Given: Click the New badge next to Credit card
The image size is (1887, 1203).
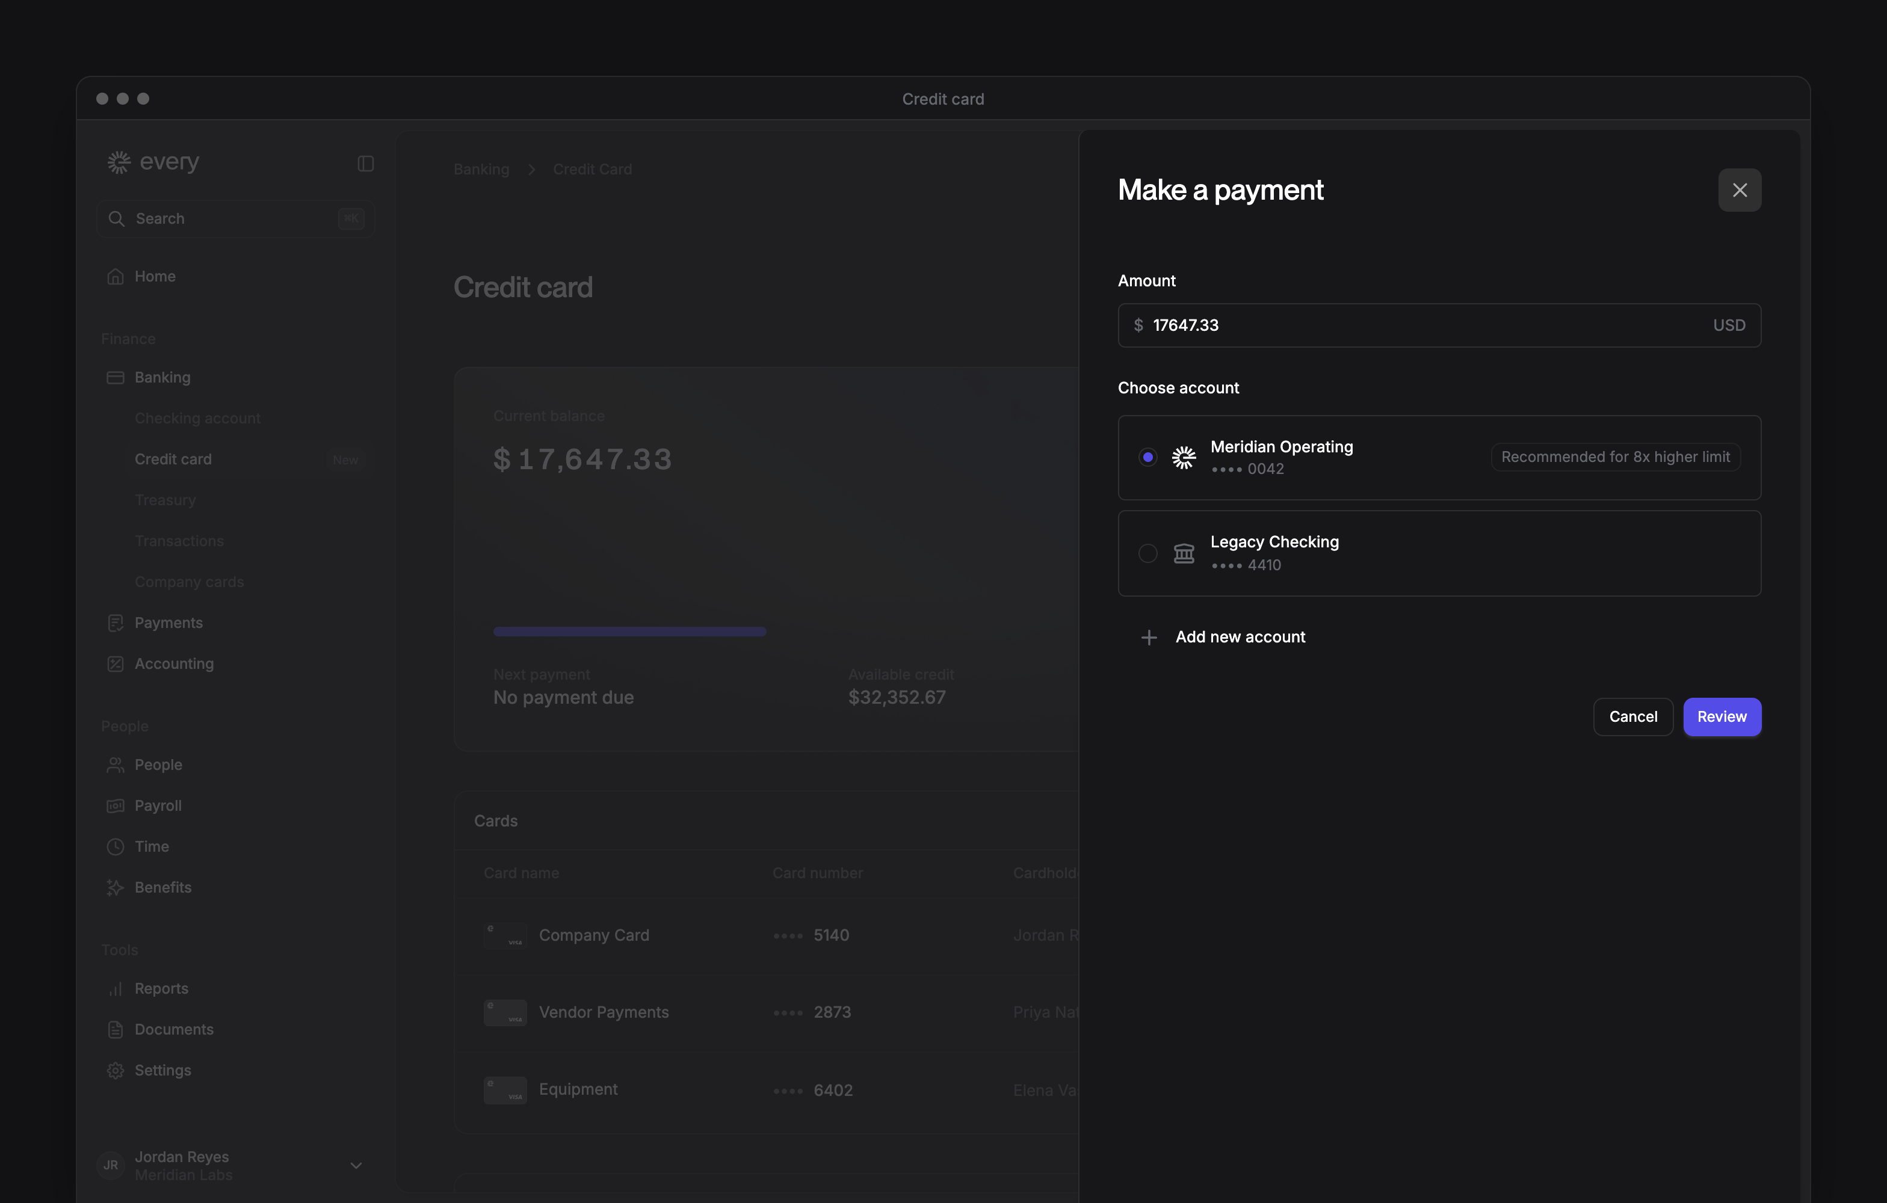Looking at the screenshot, I should (x=345, y=460).
